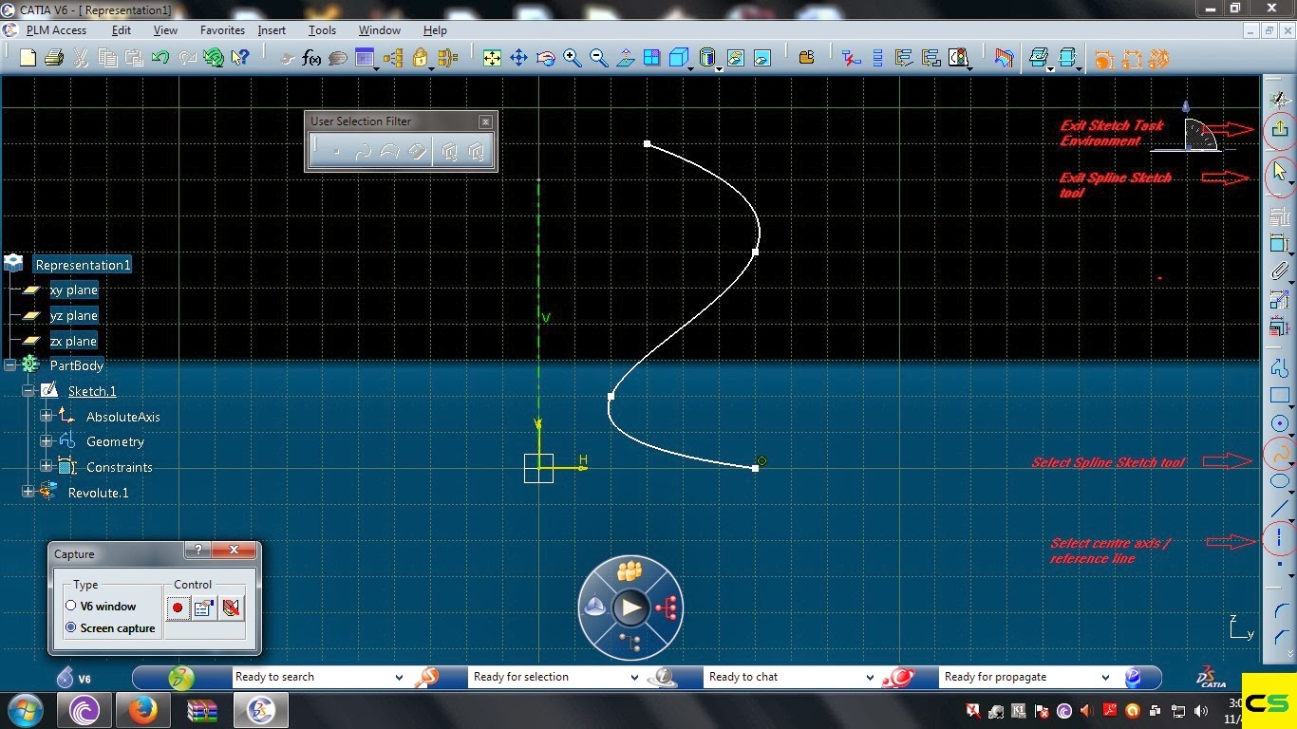Select the V6 window radio button
The image size is (1297, 729).
[71, 606]
